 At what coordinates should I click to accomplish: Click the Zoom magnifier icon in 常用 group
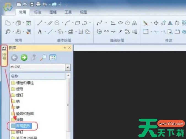pos(8,32)
